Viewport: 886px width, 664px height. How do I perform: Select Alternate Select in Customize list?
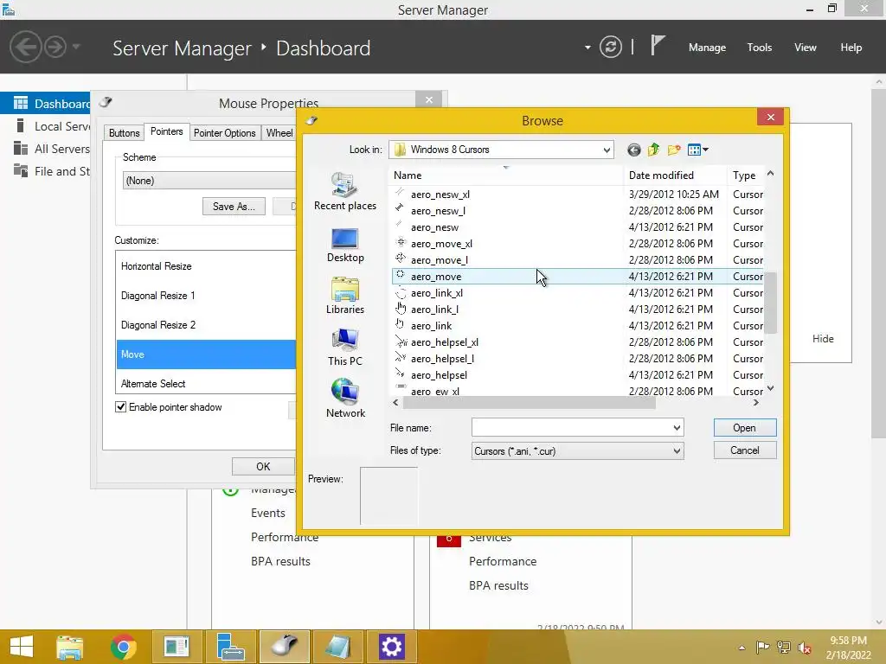pos(206,383)
